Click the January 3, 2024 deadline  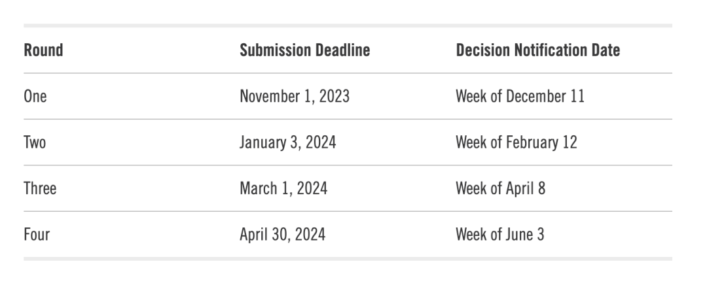coord(287,142)
